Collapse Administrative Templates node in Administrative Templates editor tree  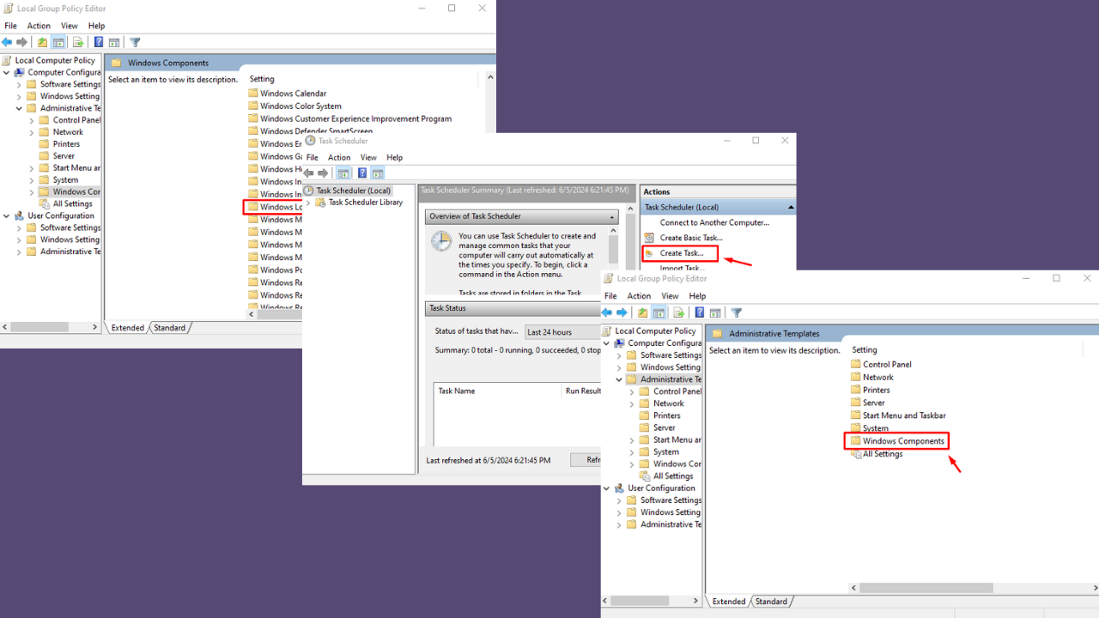click(x=619, y=379)
